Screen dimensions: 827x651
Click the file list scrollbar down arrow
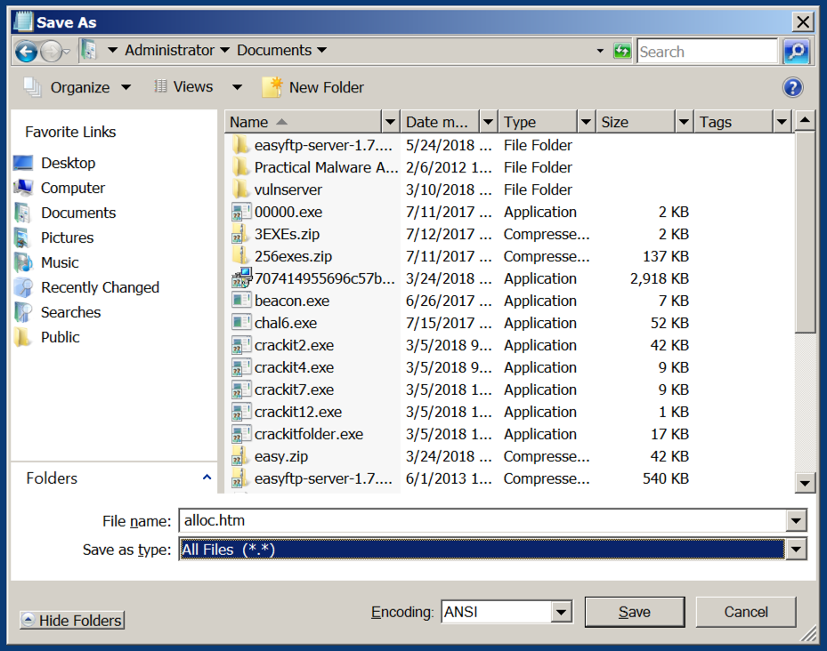805,483
